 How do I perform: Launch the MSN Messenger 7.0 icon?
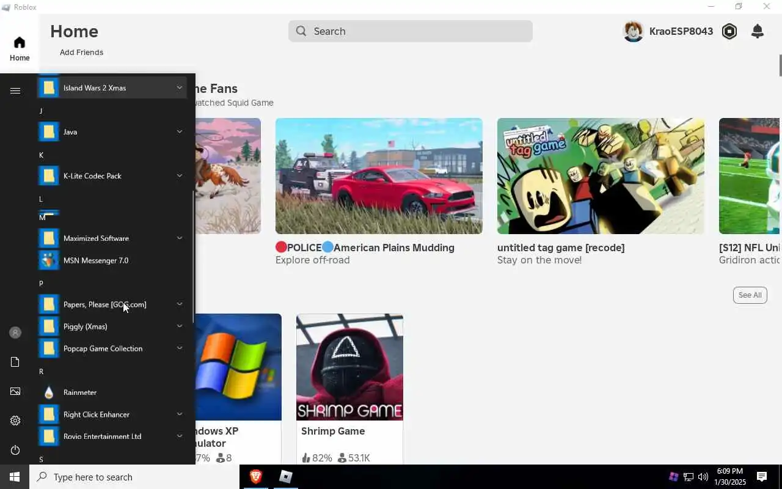[49, 260]
